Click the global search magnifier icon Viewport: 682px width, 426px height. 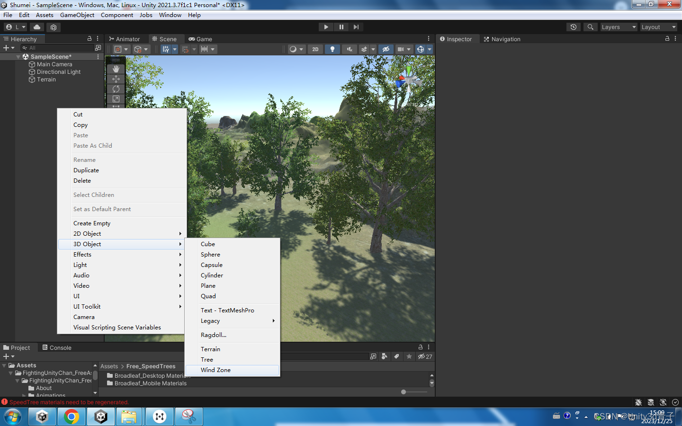(x=590, y=27)
